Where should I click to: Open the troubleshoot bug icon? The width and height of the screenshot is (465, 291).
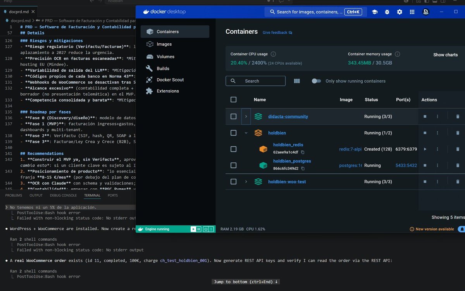coord(387,12)
